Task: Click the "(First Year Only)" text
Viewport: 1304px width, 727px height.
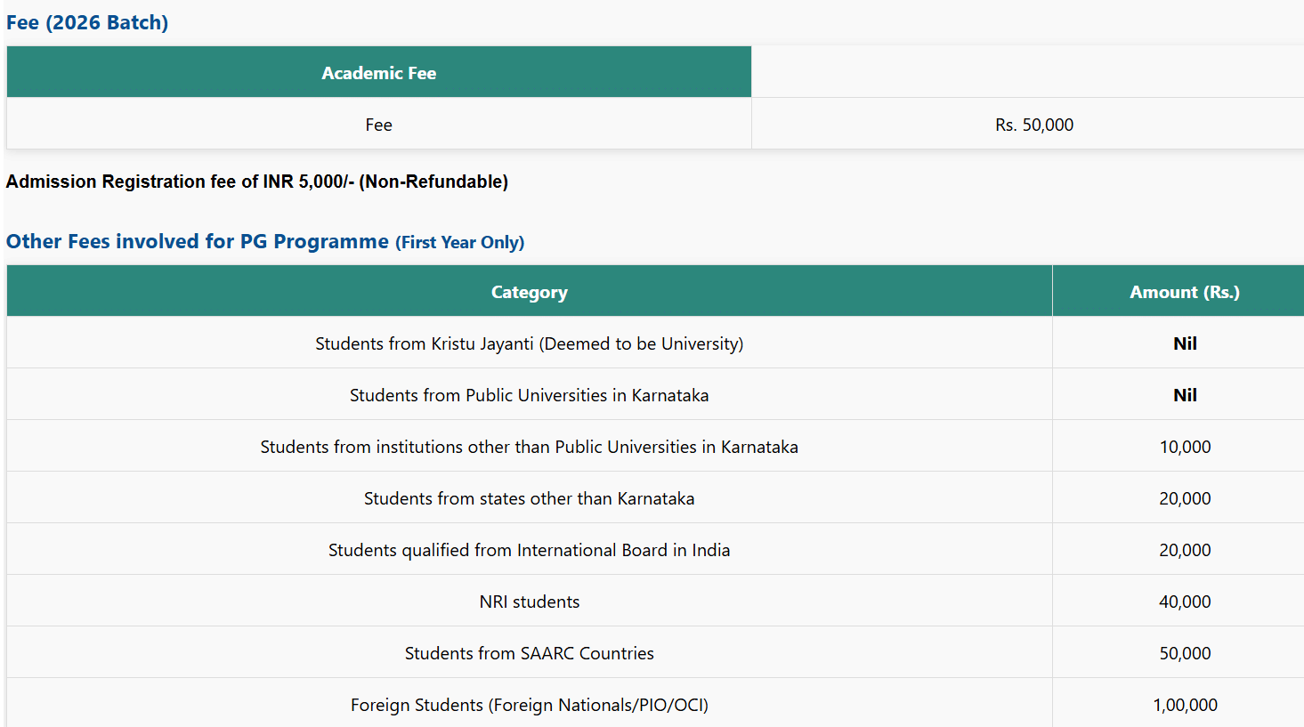Action: 460,242
